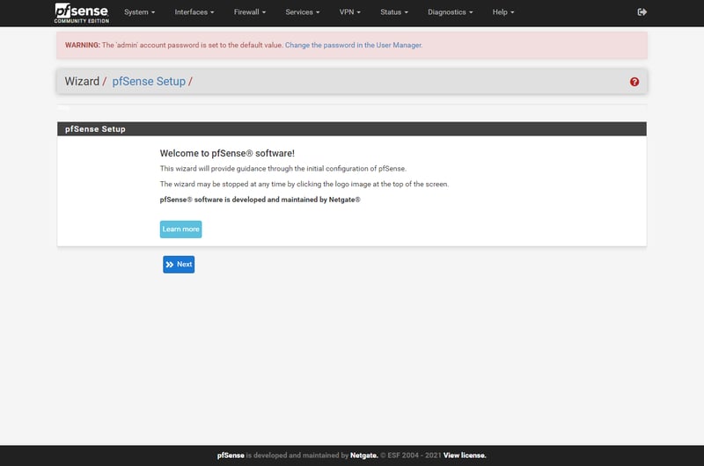Open the red help question-mark icon
This screenshot has height=466, width=704.
(x=634, y=82)
